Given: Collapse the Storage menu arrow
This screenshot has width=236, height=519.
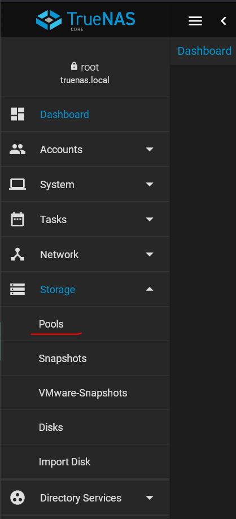Looking at the screenshot, I should (150, 289).
